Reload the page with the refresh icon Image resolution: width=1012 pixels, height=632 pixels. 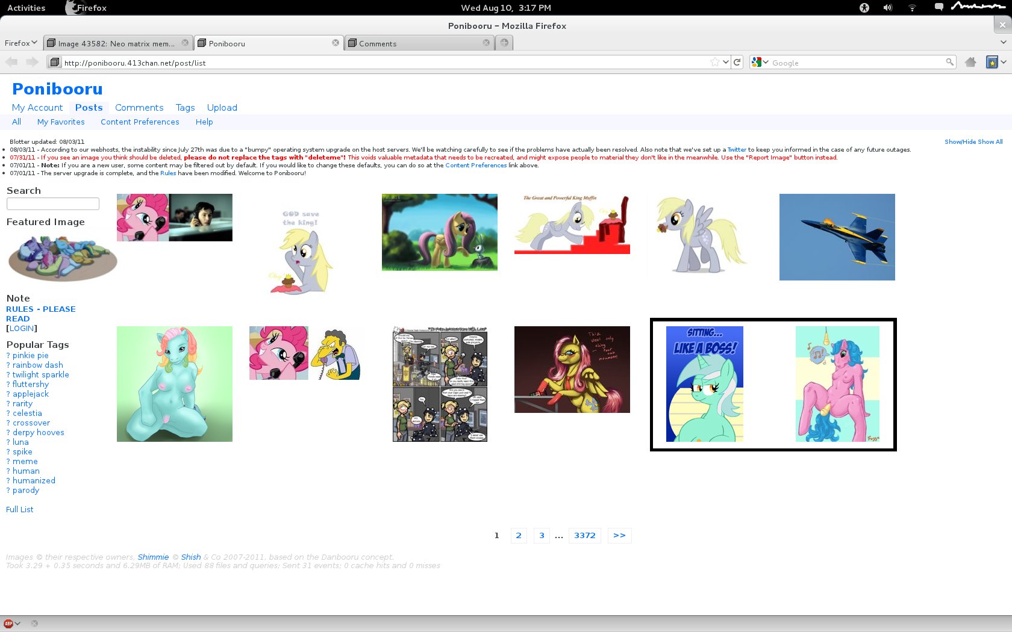click(737, 62)
